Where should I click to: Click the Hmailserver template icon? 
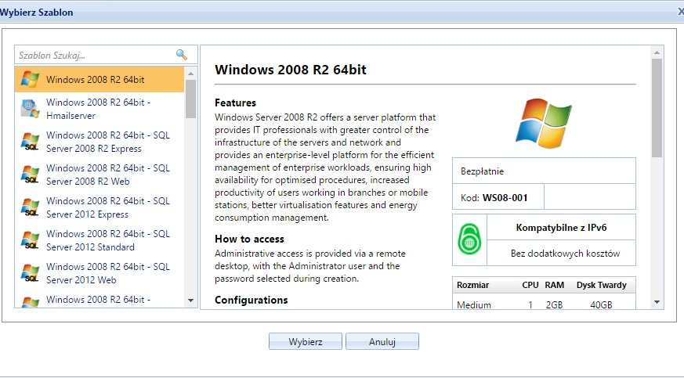tap(30, 109)
